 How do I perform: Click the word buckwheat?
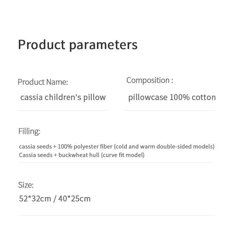[x=79, y=155]
